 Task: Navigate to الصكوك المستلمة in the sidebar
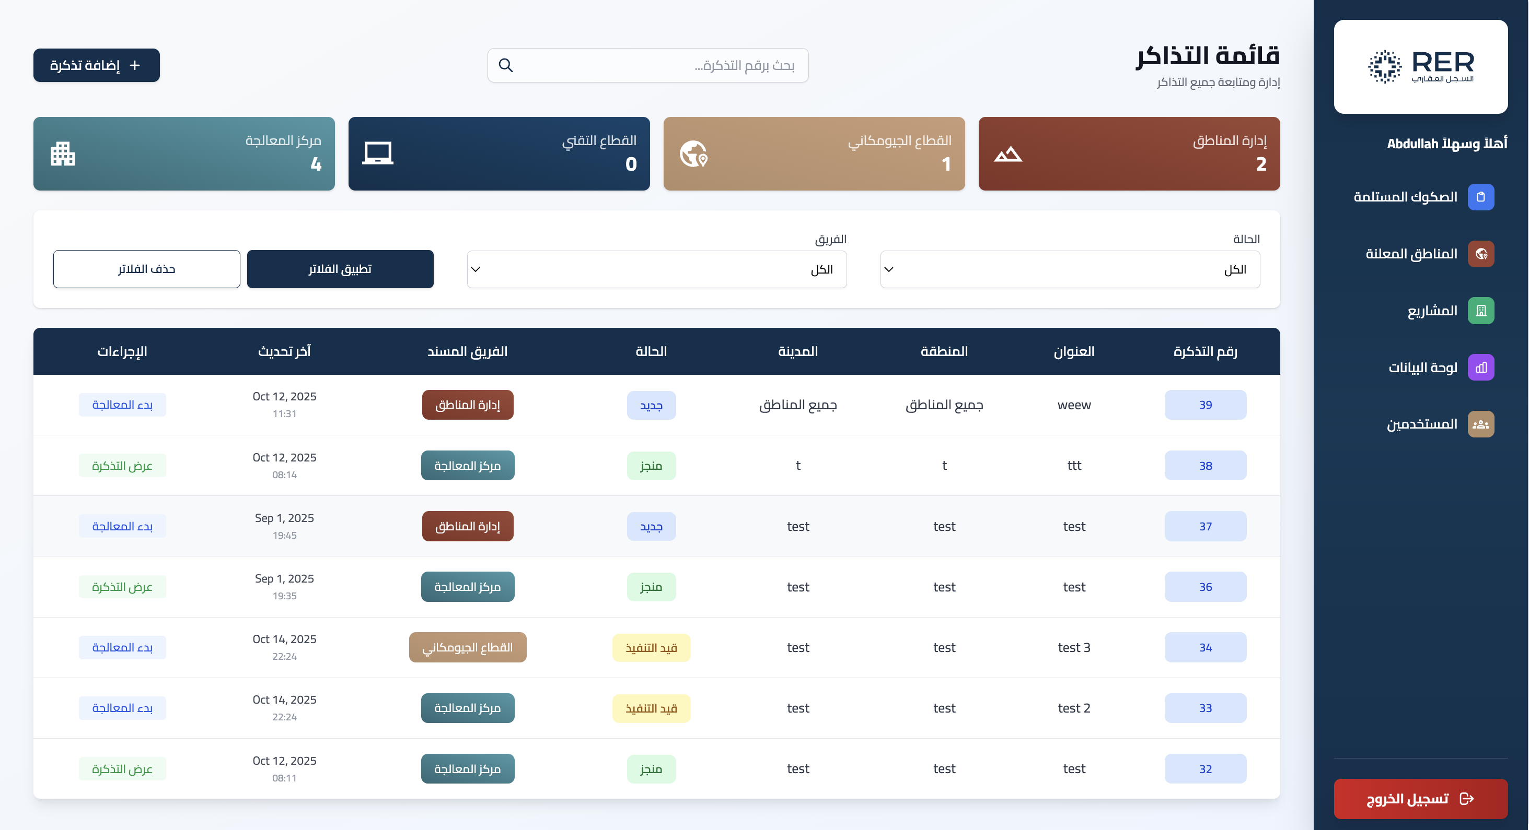[x=1481, y=197]
